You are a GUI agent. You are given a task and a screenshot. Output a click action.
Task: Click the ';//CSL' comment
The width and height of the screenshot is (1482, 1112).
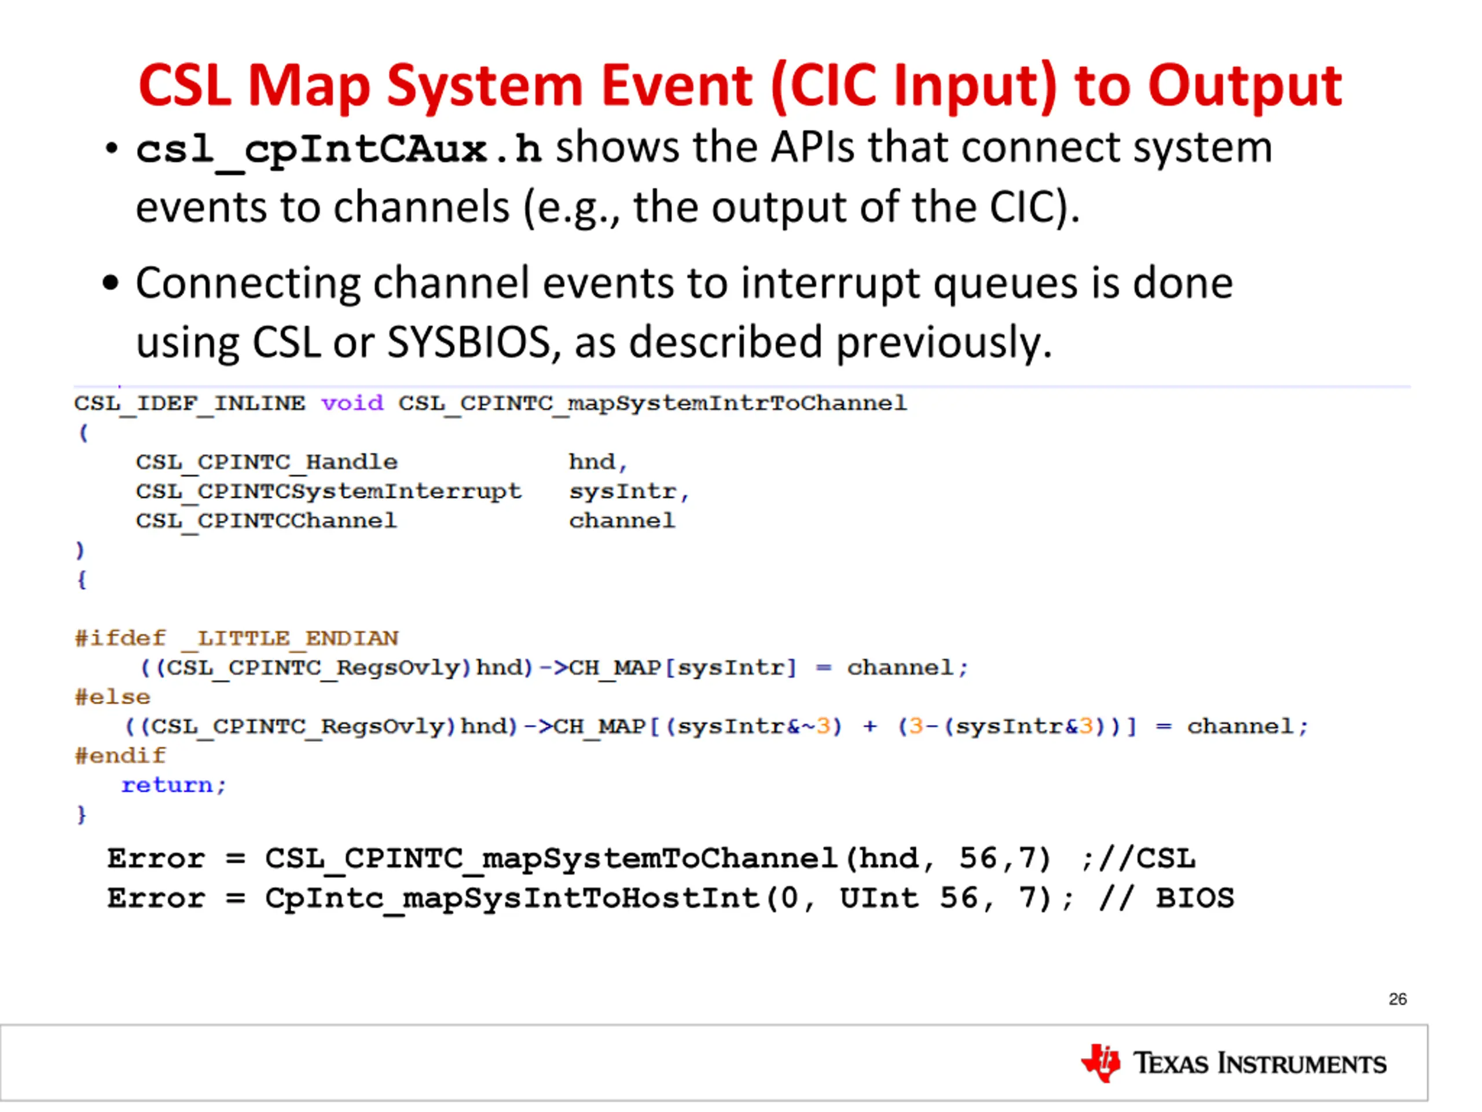pyautogui.click(x=1138, y=859)
